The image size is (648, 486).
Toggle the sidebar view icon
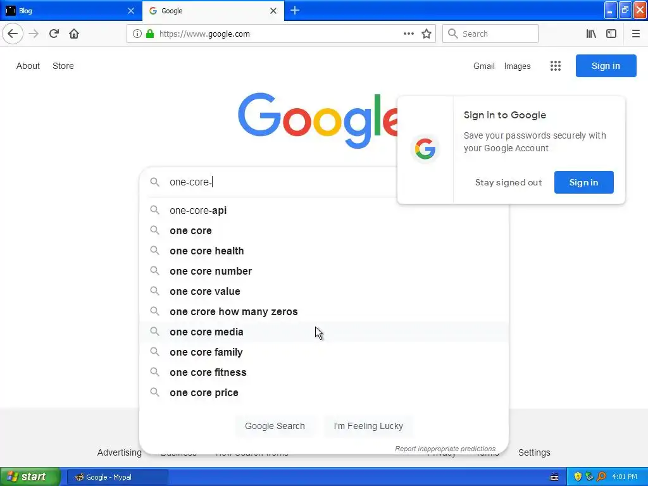click(x=611, y=34)
